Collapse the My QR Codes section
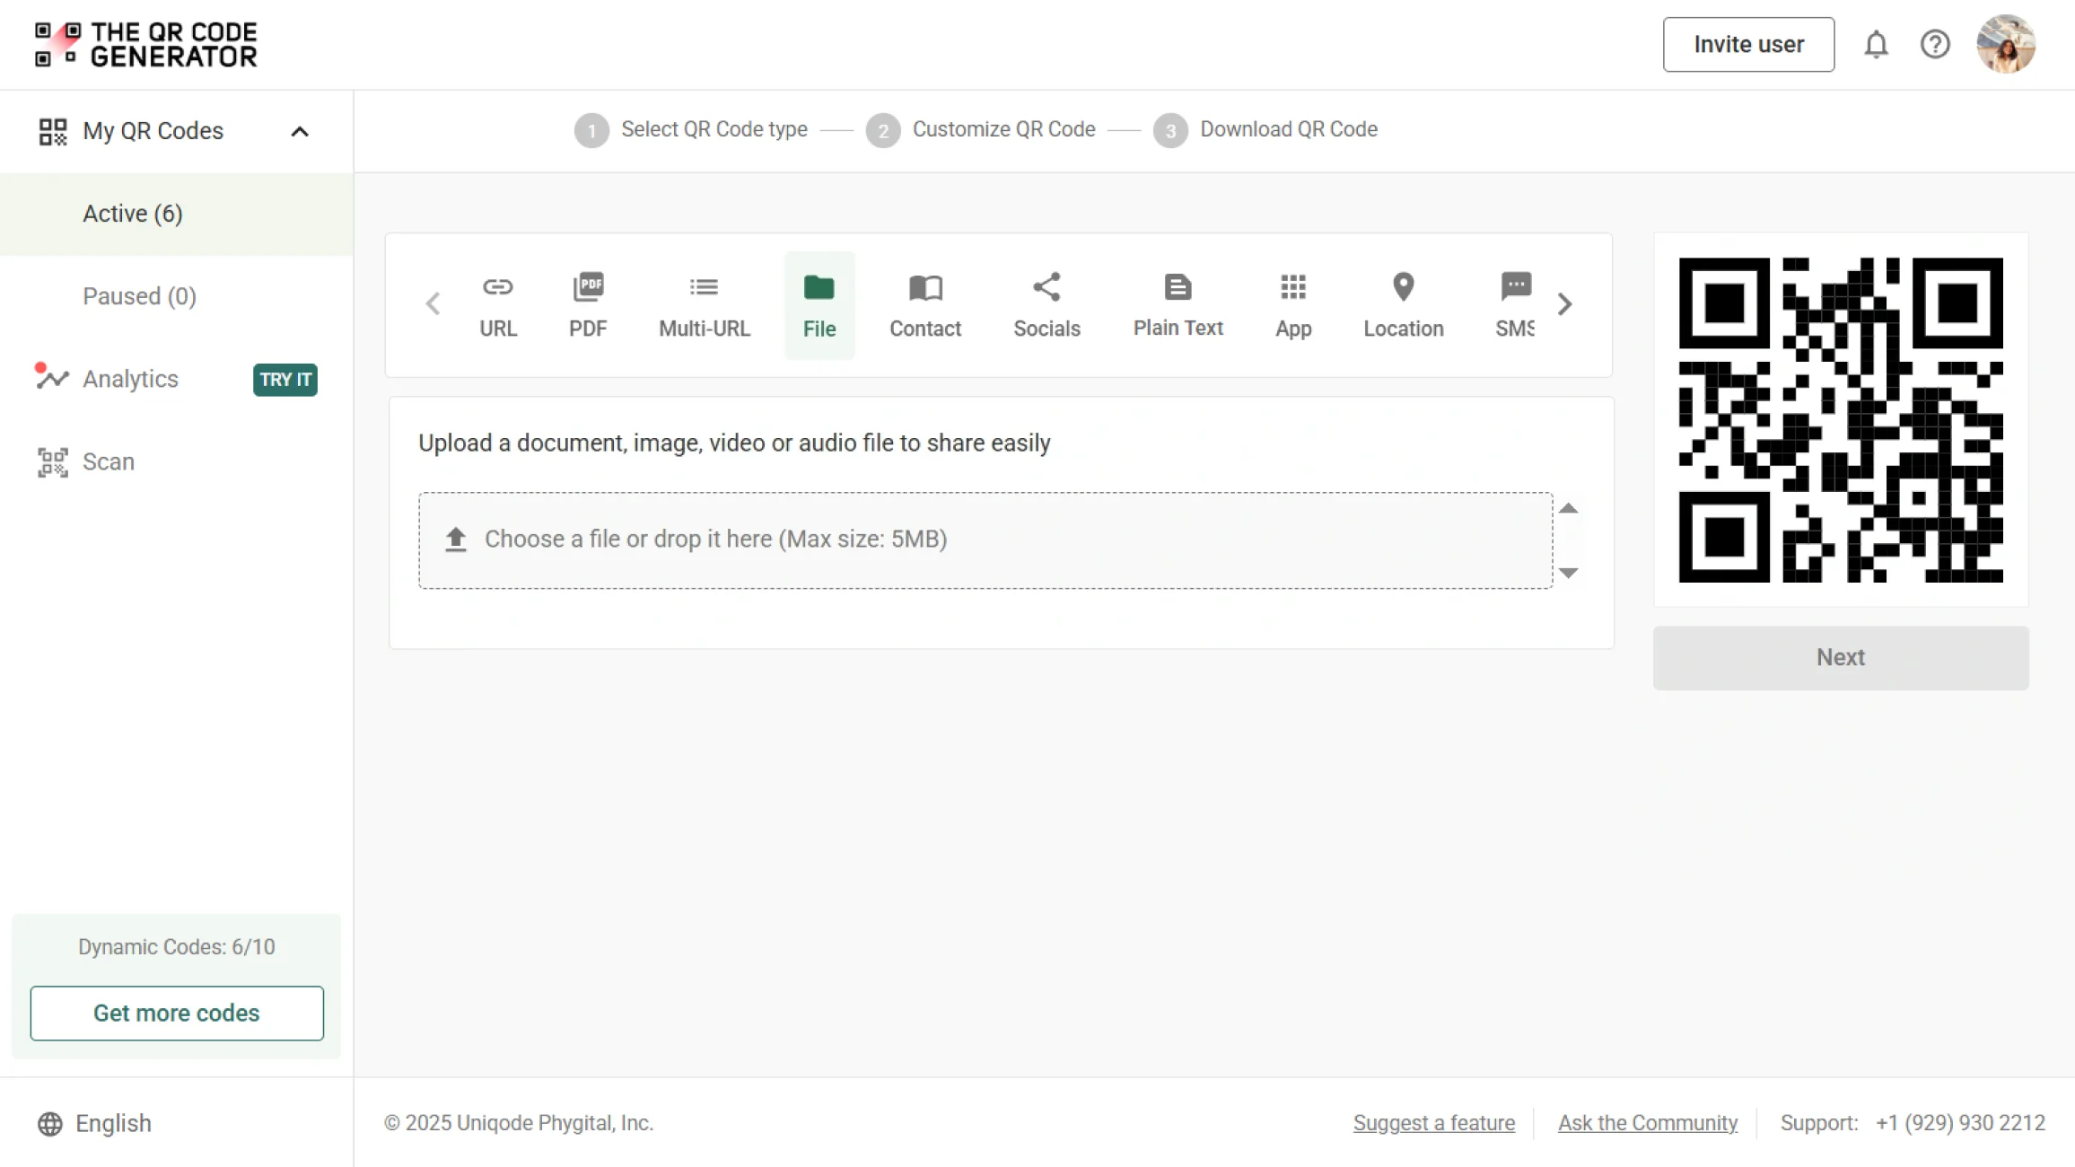2075x1167 pixels. tap(300, 131)
